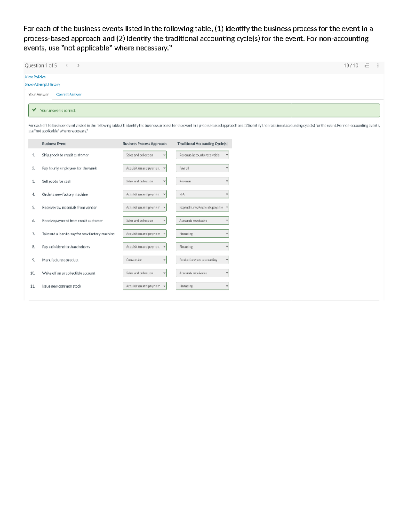Open business process dropdown for Ship goods to credit customer
Image resolution: width=400 pixels, height=518 pixels.
[144, 155]
